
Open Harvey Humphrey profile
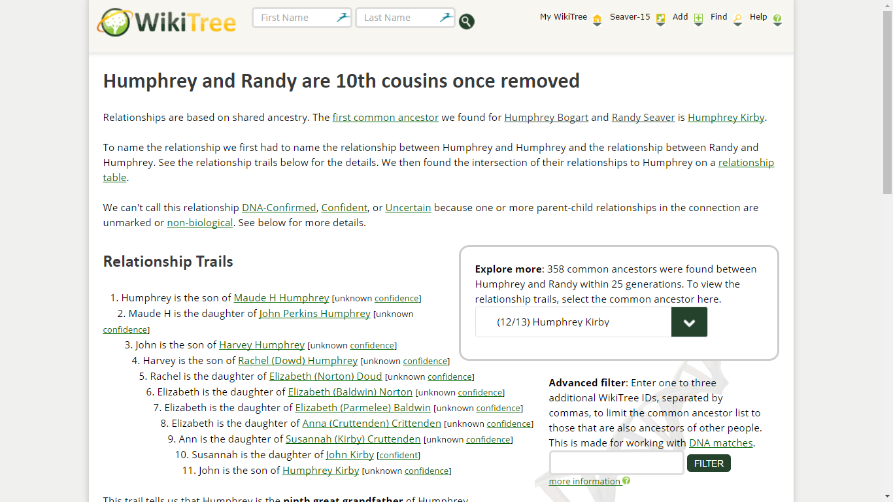point(261,345)
